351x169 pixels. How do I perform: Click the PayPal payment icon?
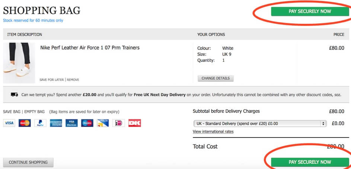click(40, 123)
